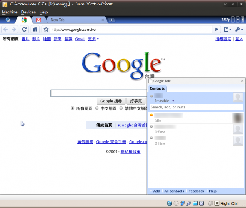Open 廣告服務 advertising link
The width and height of the screenshot is (246, 208).
click(85, 142)
